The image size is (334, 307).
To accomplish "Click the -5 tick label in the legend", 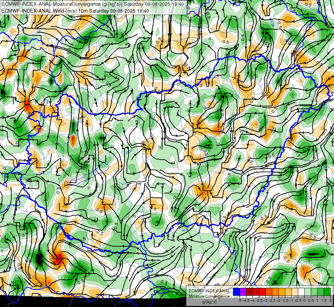I will 239,301.
